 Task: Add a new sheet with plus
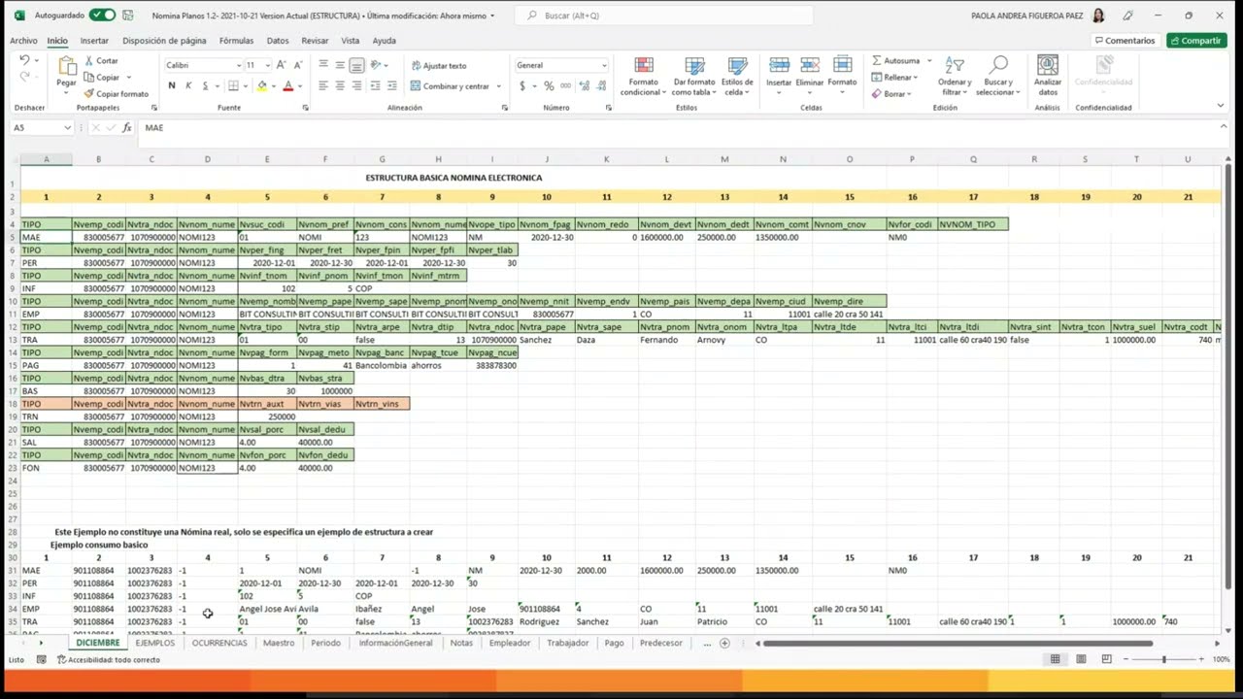click(724, 643)
